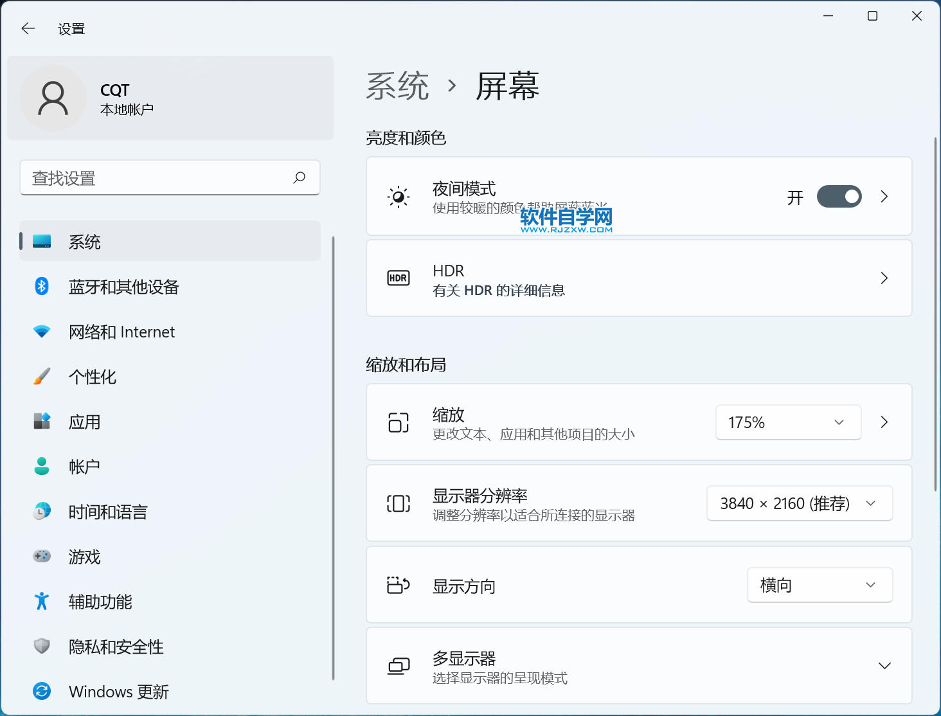941x716 pixels.
Task: Open the 横向 orientation dropdown
Action: point(820,585)
